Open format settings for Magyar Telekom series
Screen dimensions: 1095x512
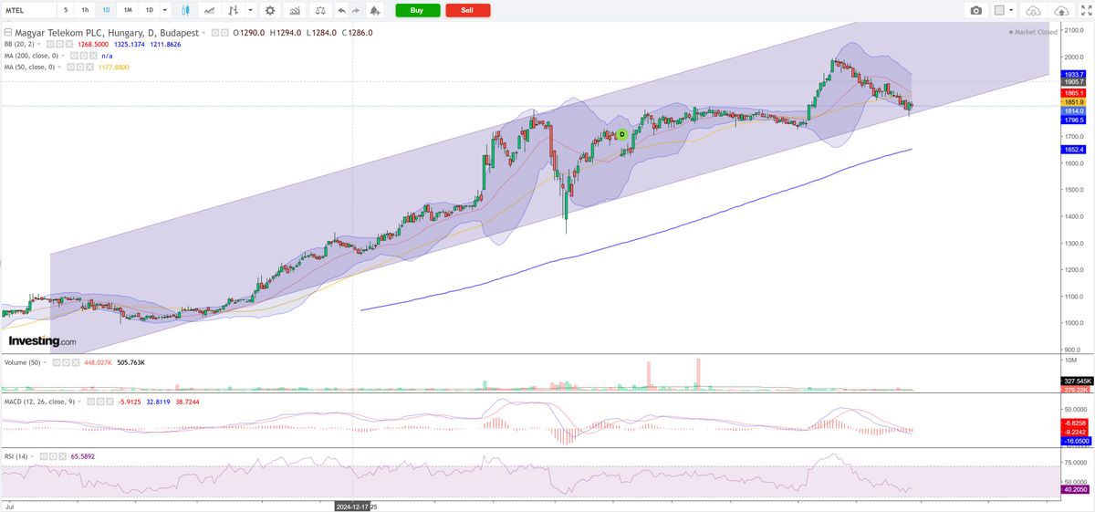pos(225,33)
